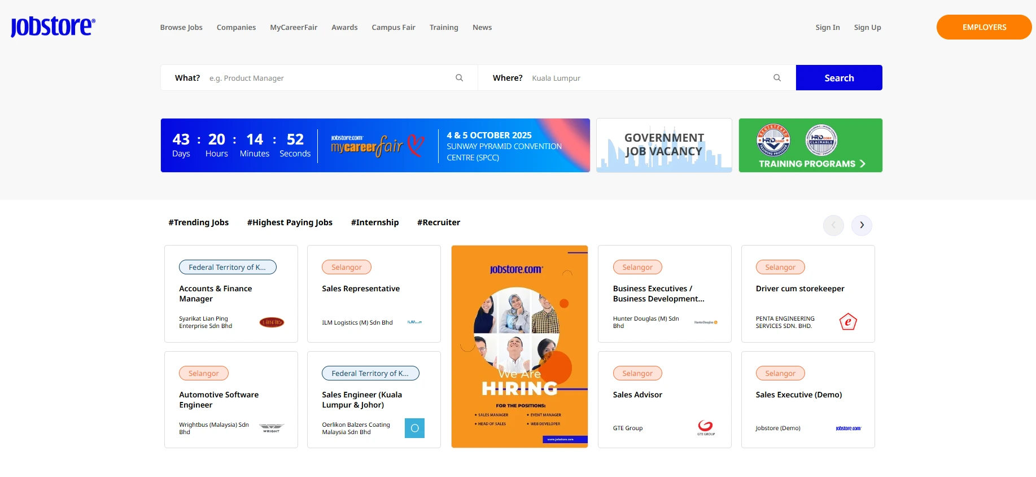The height and width of the screenshot is (477, 1036).
Task: Open Sales Advisor job listing
Action: coord(637,395)
